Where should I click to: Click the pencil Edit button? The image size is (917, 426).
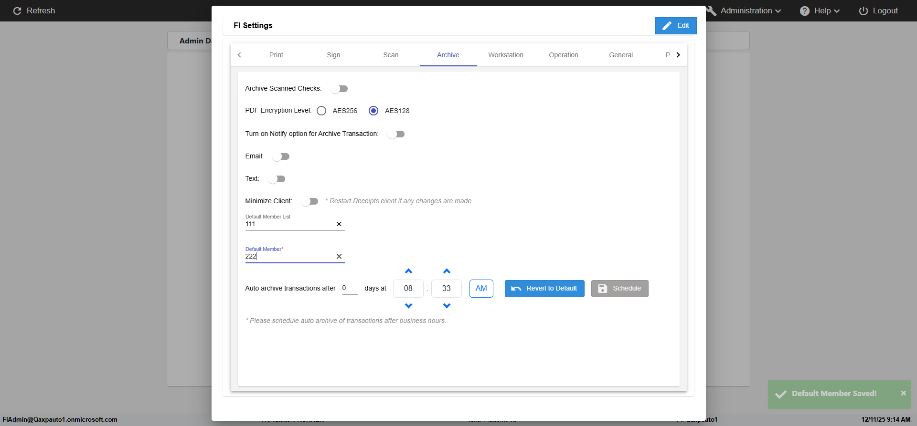point(675,26)
